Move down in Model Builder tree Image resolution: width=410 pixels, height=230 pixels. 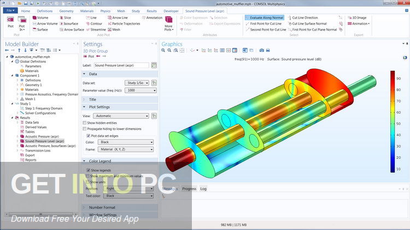click(25, 50)
